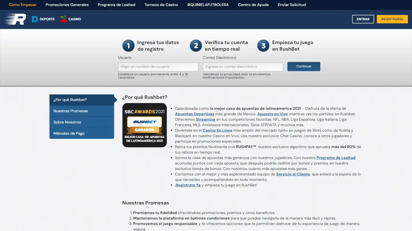Open the Casino En Línea link
The image size is (412, 231).
click(218, 130)
